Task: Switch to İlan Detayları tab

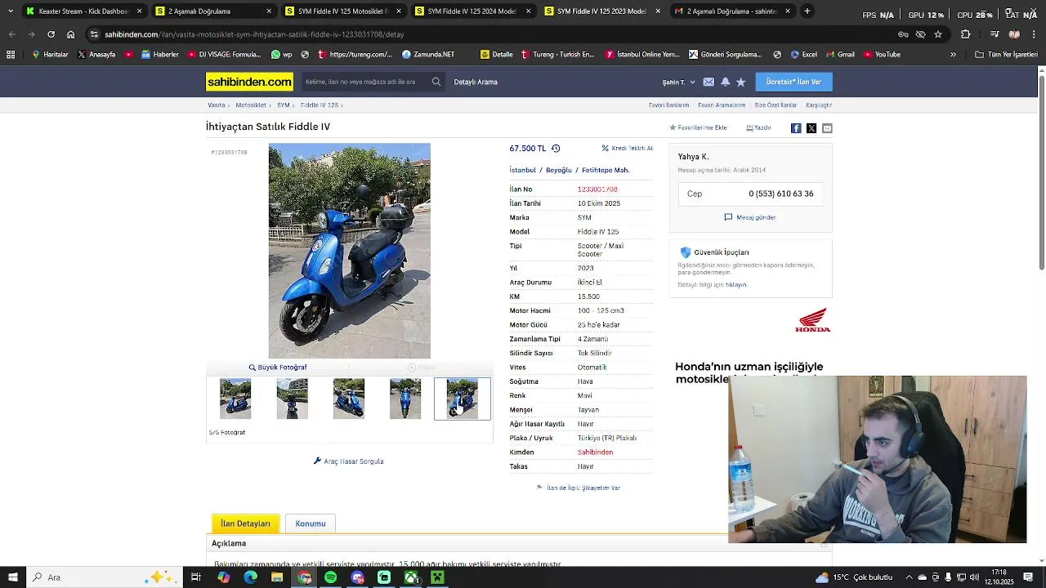Action: [x=245, y=523]
